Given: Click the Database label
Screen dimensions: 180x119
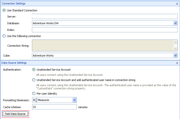Looking at the screenshot, I should 13,23.
